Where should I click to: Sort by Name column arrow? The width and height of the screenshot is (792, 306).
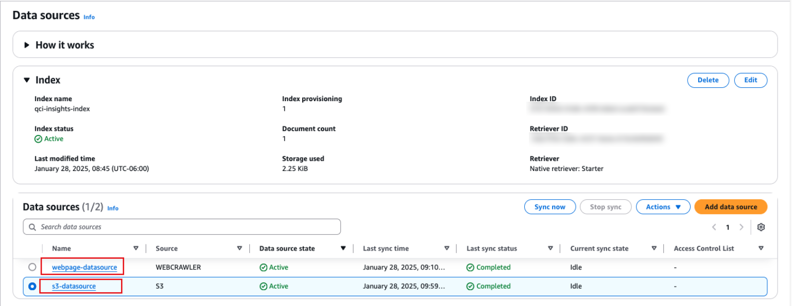coord(136,248)
